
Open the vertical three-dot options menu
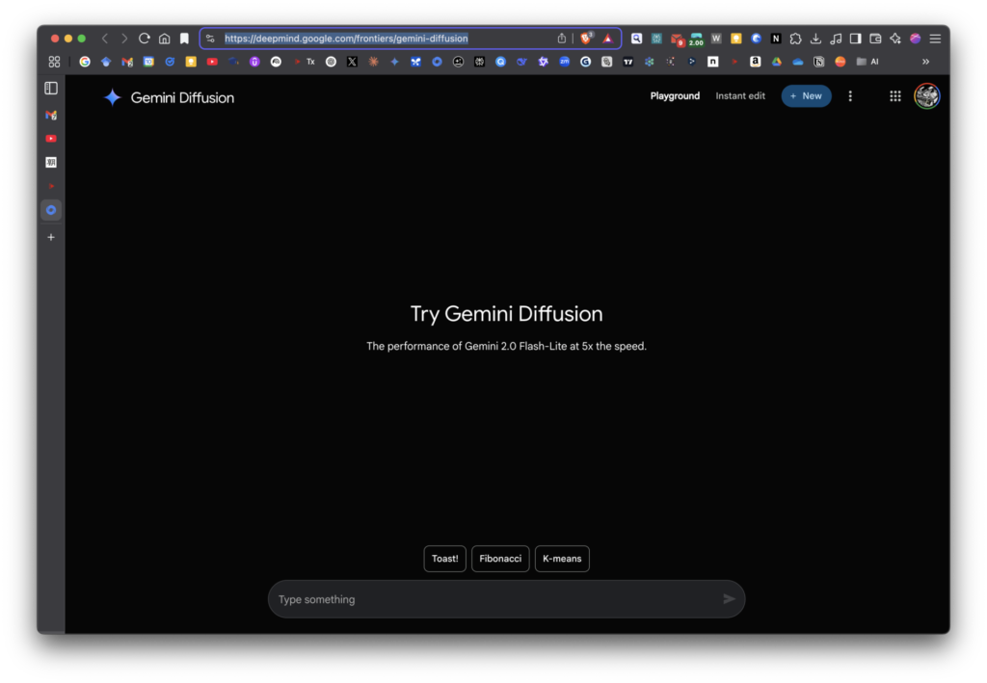850,96
